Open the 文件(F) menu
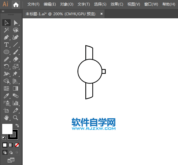Screen dimensions: 178x165 click(x=33, y=4)
